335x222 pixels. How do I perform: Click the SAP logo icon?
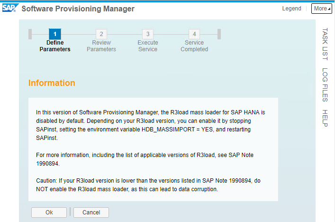(x=10, y=8)
